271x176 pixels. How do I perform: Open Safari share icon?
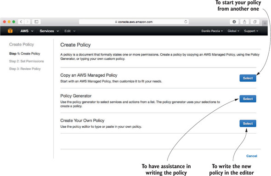pos(244,22)
